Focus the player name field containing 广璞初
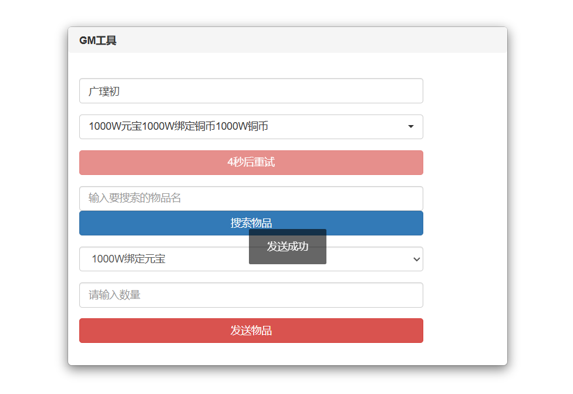This screenshot has height=394, width=573. coord(251,91)
